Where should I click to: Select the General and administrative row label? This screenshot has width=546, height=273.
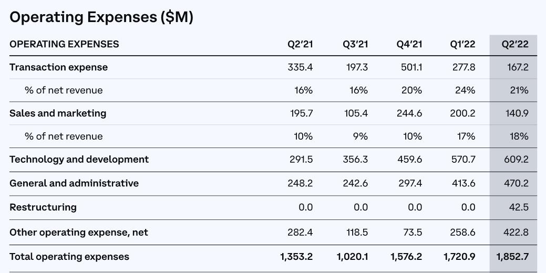coord(74,183)
